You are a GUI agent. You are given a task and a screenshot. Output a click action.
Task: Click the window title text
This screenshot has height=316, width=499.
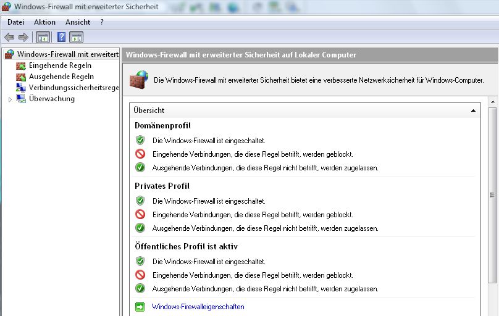[x=86, y=7]
